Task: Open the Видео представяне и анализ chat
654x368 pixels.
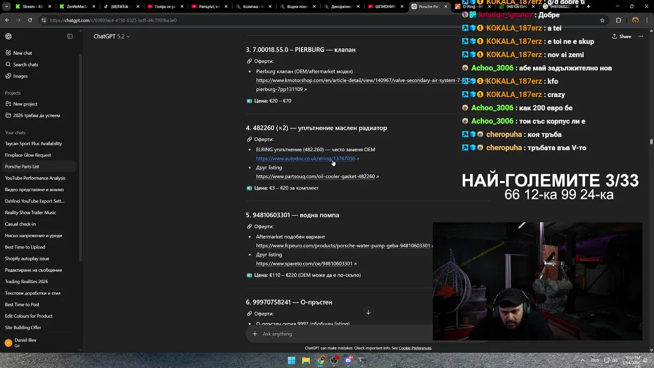Action: [34, 190]
